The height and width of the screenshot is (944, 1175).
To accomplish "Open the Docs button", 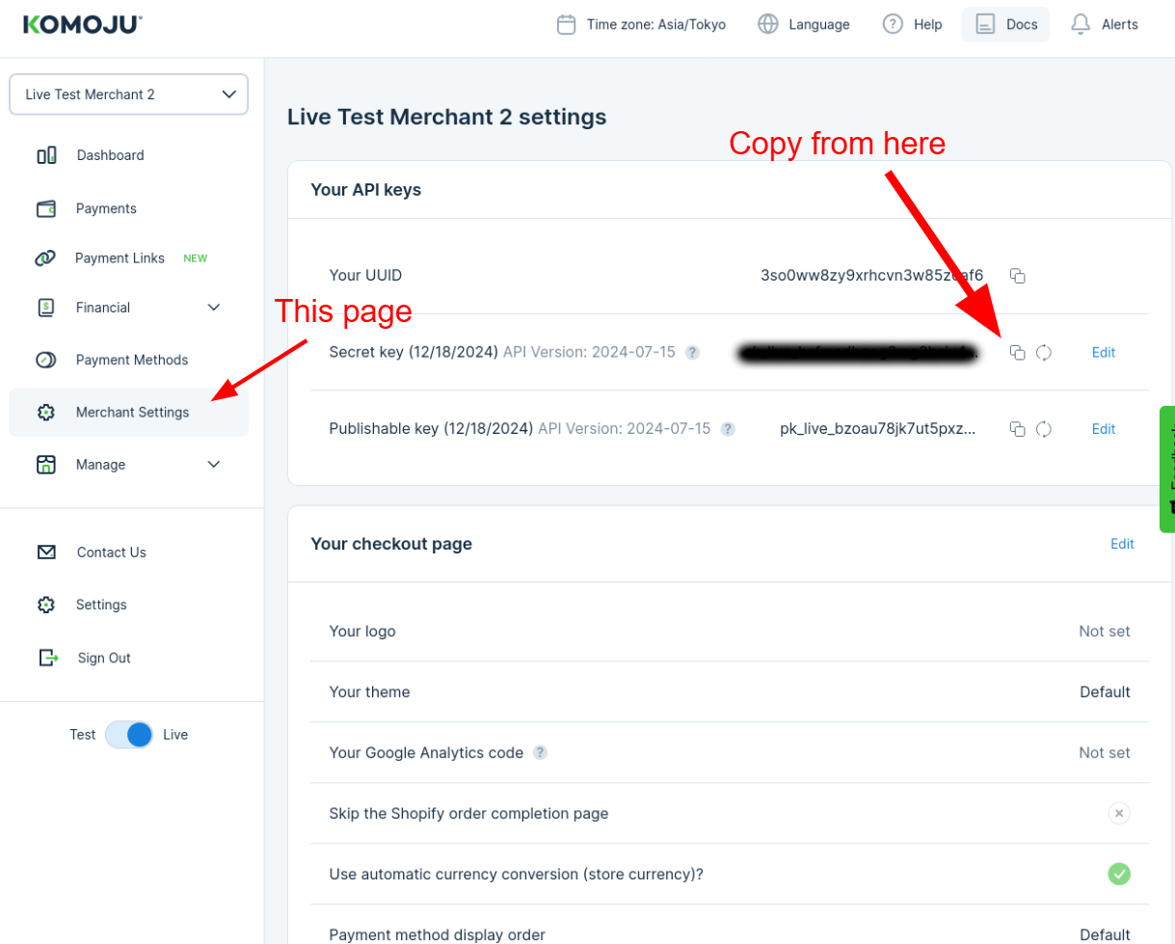I will coord(1005,24).
